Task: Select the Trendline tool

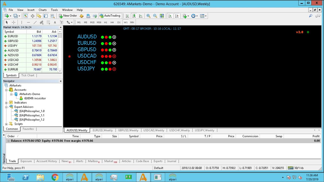Action: 35,22
